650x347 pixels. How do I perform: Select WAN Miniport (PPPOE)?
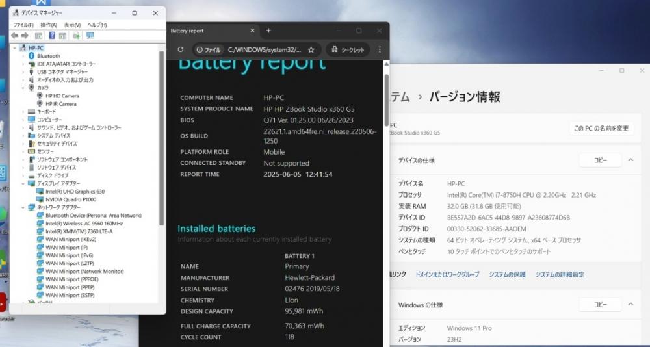[x=72, y=279]
